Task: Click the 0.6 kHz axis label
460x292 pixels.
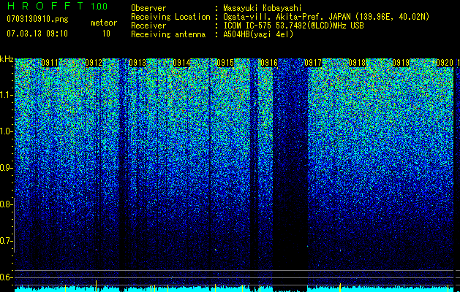Action: [6, 277]
